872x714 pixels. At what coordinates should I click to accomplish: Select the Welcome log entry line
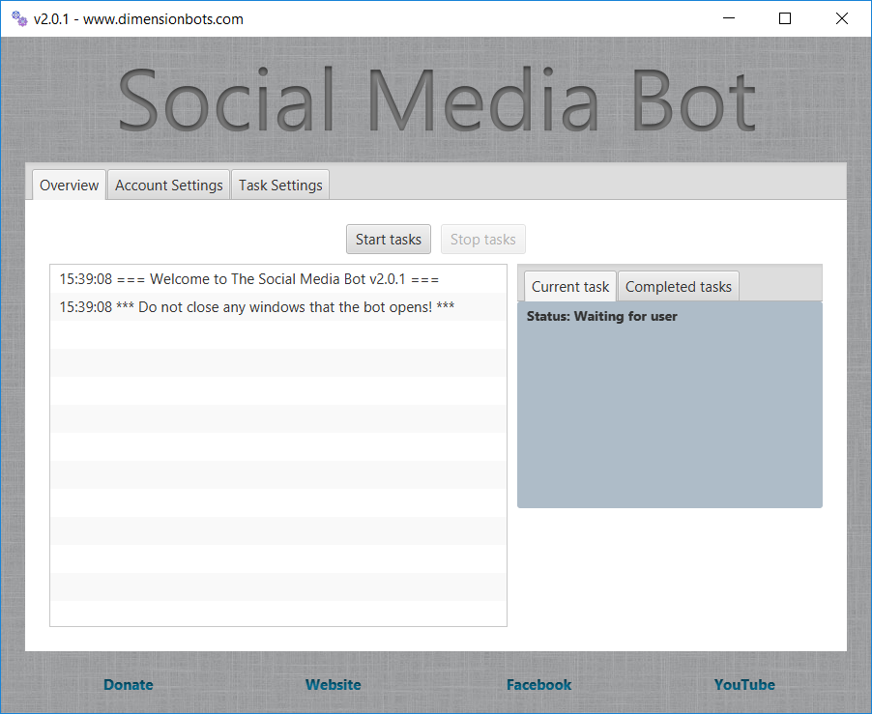(x=249, y=279)
